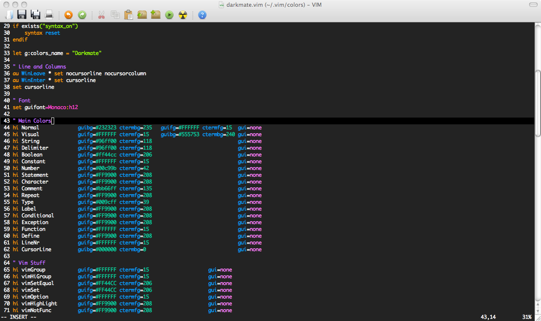The image size is (541, 321).
Task: Click the "set guifont=Monaco:h12" line
Action: point(45,107)
